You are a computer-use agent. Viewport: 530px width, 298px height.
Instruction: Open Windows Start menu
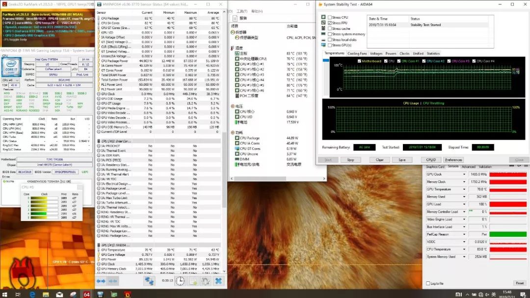[5, 294]
